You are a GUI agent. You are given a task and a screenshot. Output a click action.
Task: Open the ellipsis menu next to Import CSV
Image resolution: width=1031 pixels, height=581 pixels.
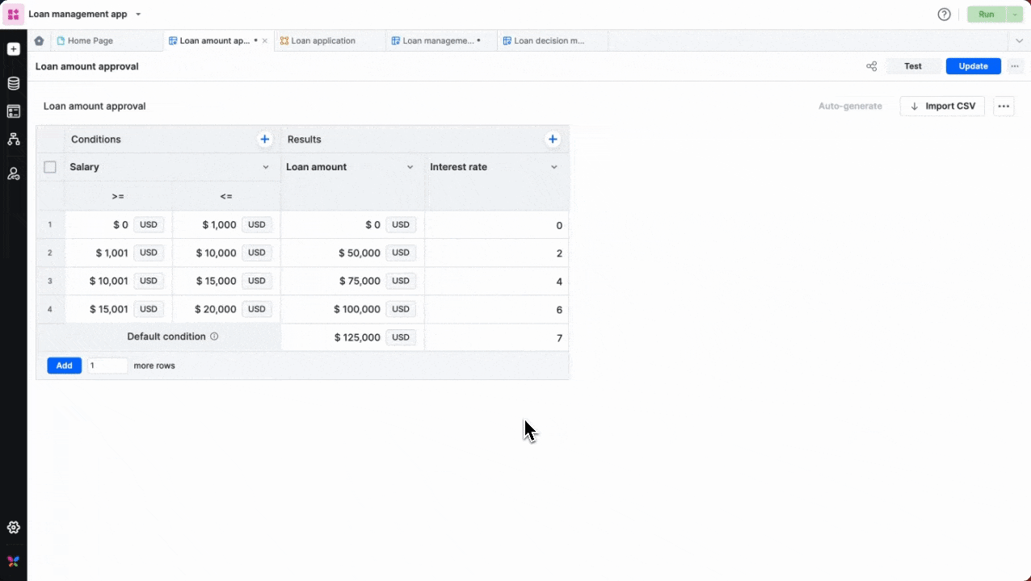tap(1004, 106)
